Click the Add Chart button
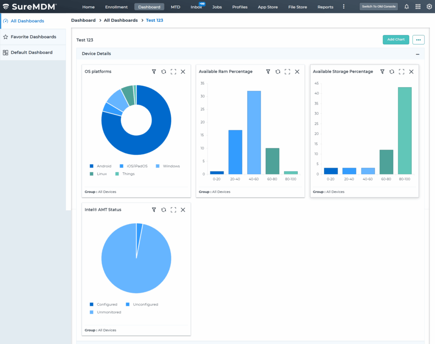Screen dimensions: 435x344 point(395,39)
